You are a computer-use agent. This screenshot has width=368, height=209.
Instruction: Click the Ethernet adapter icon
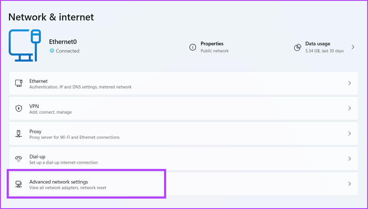[x=18, y=83]
